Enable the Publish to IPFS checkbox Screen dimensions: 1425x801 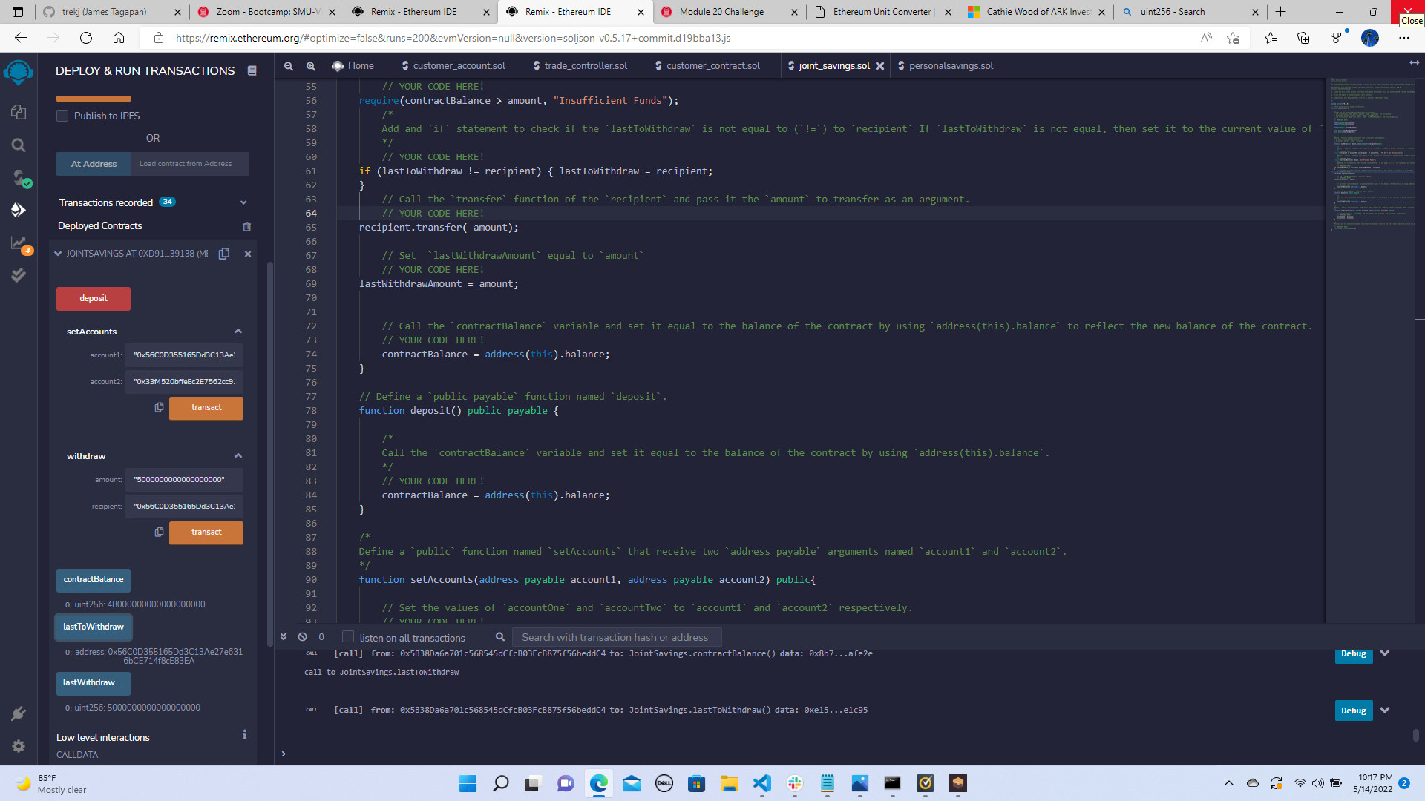63,116
